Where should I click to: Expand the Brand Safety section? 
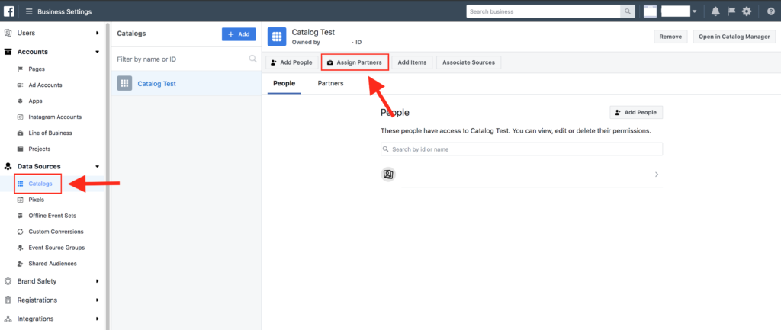pos(97,281)
